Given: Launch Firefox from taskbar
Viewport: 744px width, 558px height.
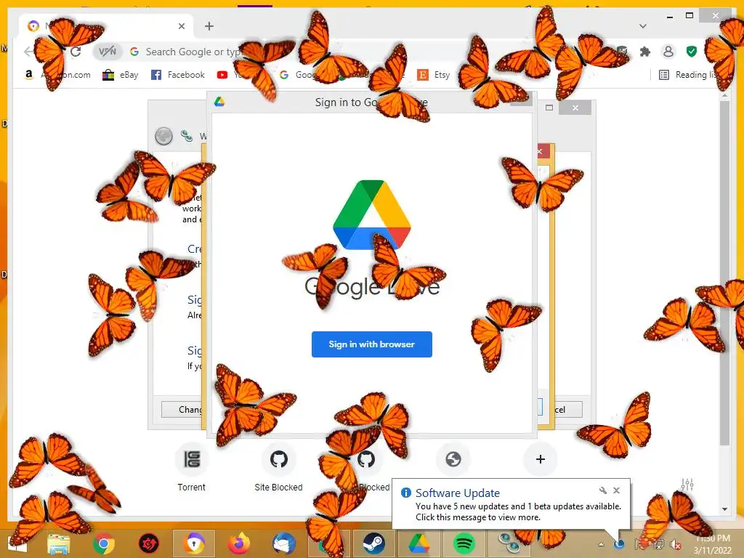Looking at the screenshot, I should (x=238, y=543).
